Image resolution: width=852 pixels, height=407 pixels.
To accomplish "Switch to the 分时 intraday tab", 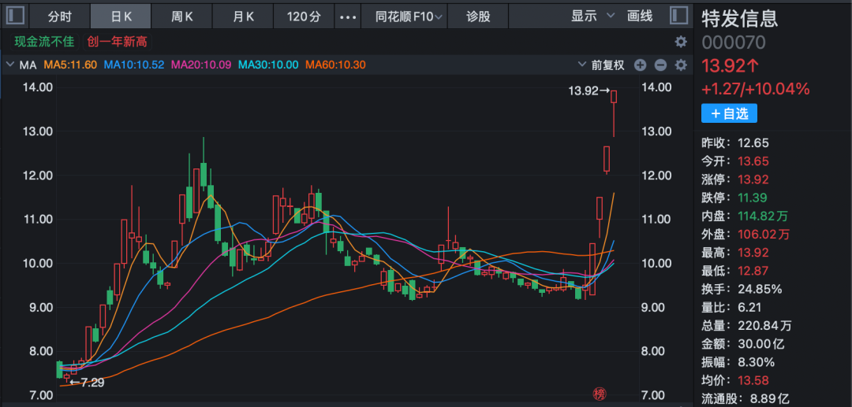I will [59, 17].
